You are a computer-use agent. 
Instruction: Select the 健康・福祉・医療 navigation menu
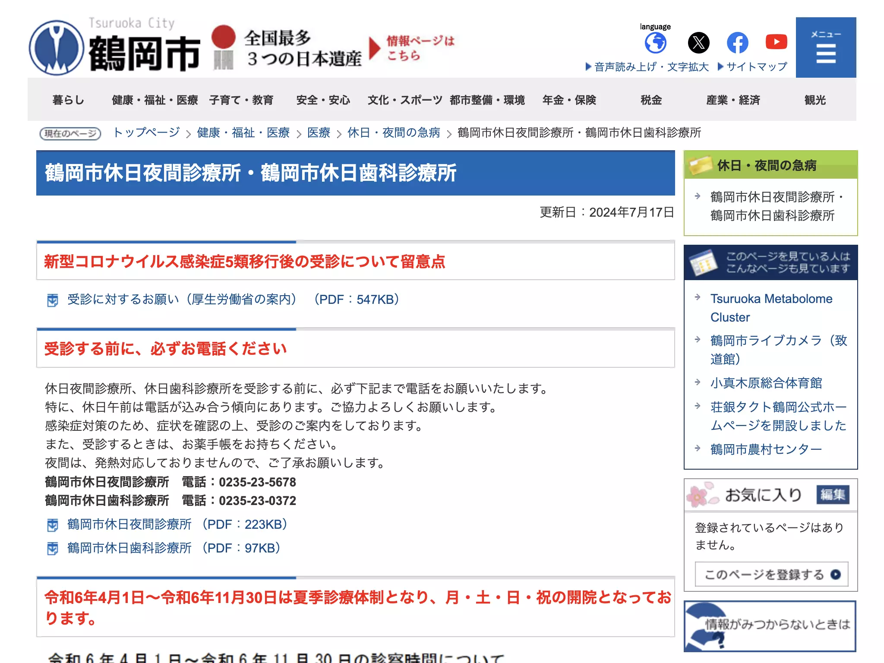click(155, 100)
